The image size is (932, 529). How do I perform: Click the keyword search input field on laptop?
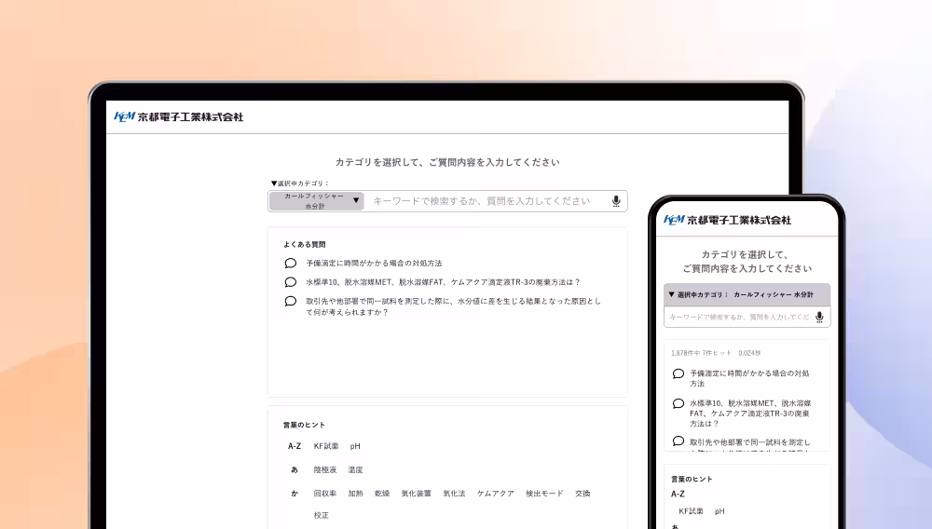coord(487,201)
